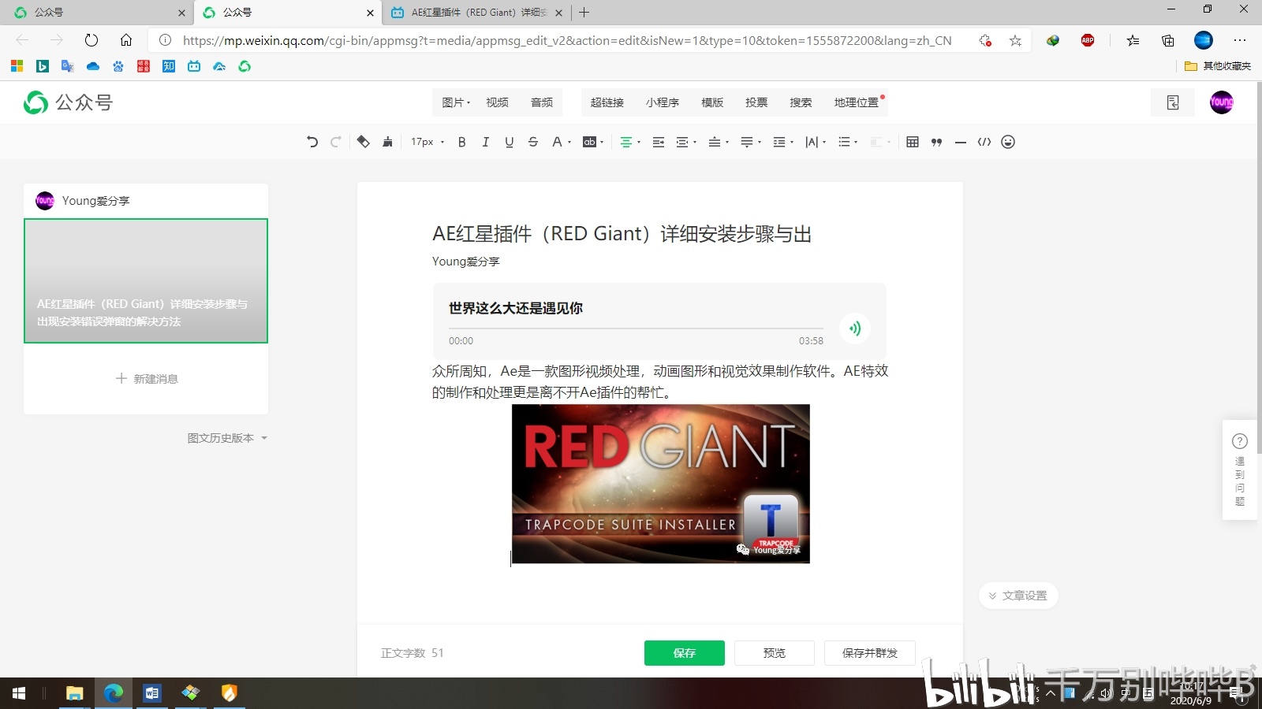Insert a horizontal divider line
Screen dimensions: 1262x709
[961, 142]
